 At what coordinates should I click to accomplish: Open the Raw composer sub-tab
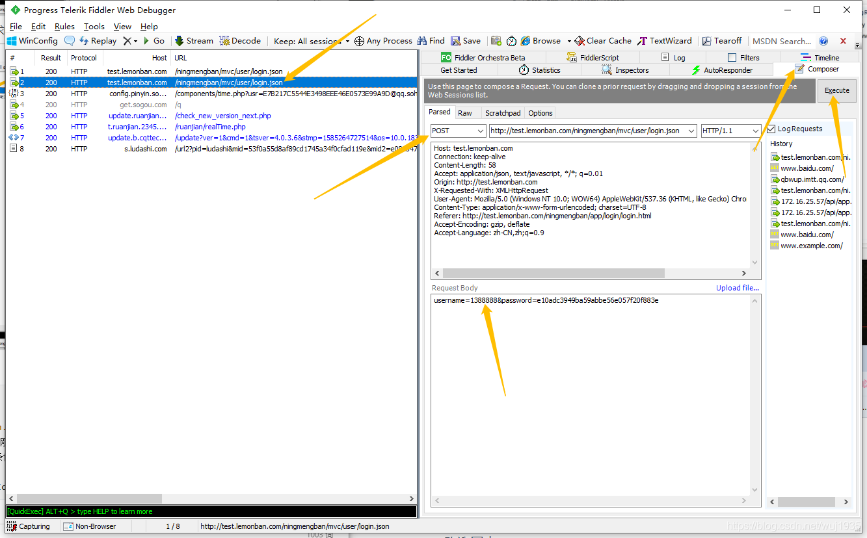click(465, 113)
